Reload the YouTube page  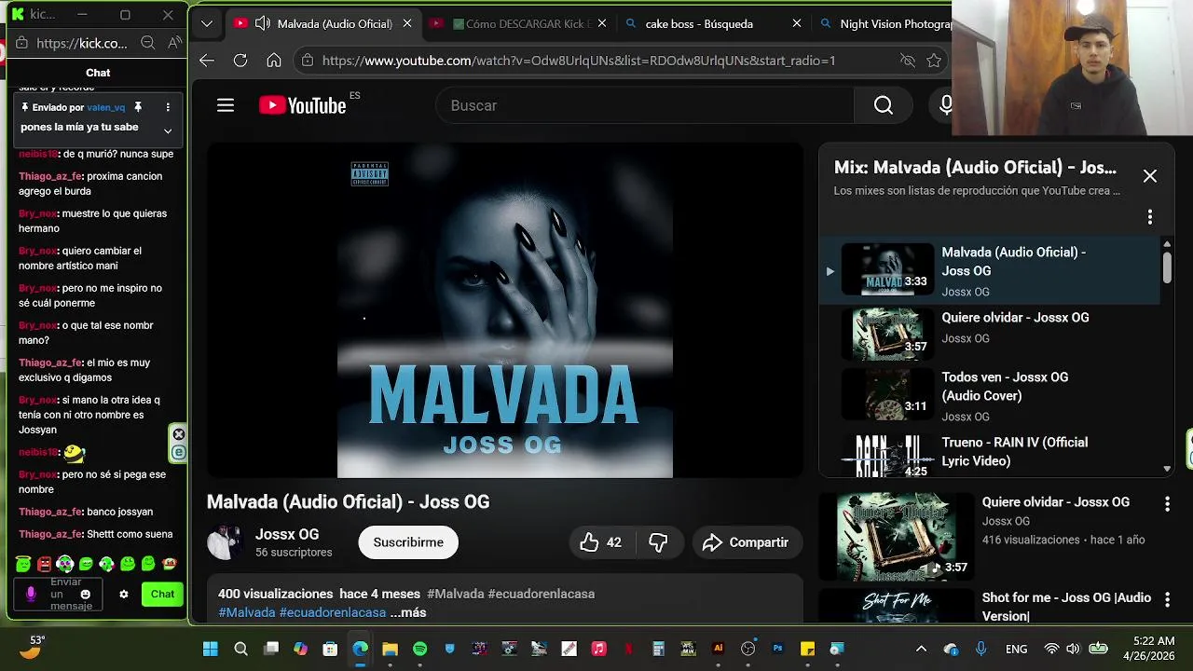point(240,61)
